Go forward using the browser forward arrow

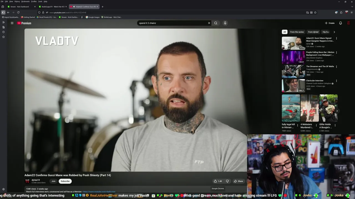tap(13, 12)
